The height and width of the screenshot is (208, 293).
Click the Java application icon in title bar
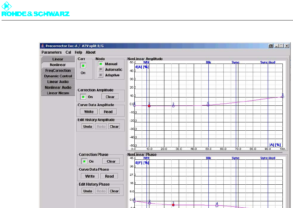[x=42, y=46]
